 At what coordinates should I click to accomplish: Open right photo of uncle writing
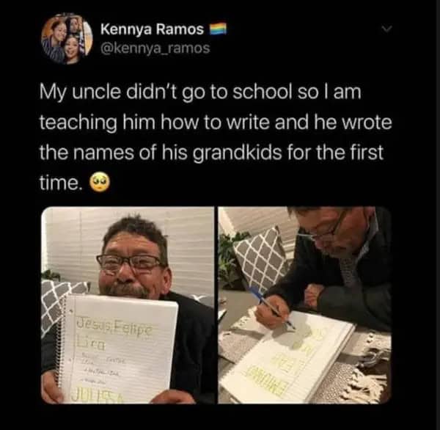[x=305, y=305]
